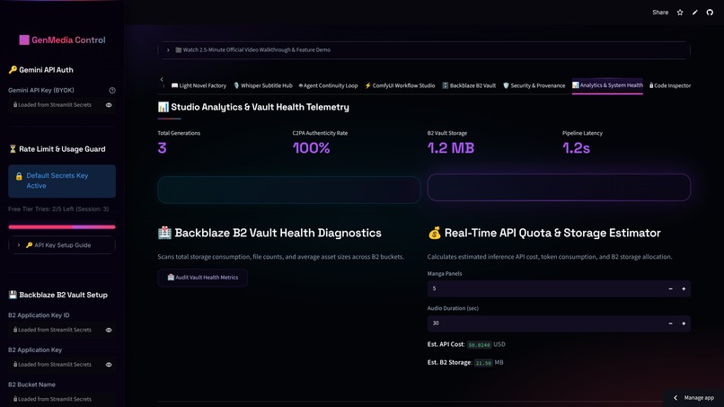Click the C2PA Authenticity Rate 100% value
The height and width of the screenshot is (407, 724).
tap(311, 148)
